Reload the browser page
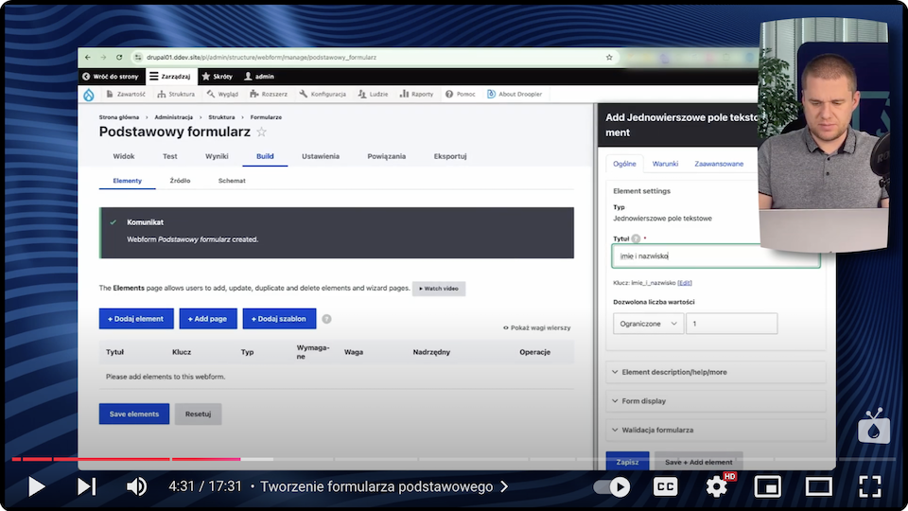Screen dimensions: 908x511 [x=119, y=58]
